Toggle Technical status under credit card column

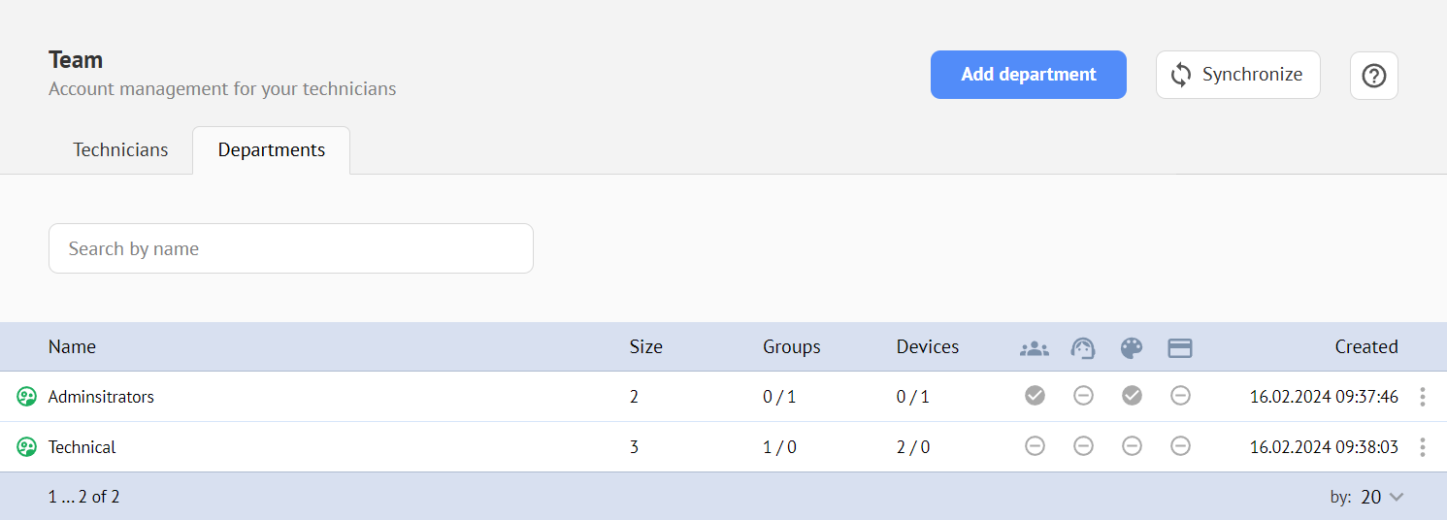click(1180, 446)
